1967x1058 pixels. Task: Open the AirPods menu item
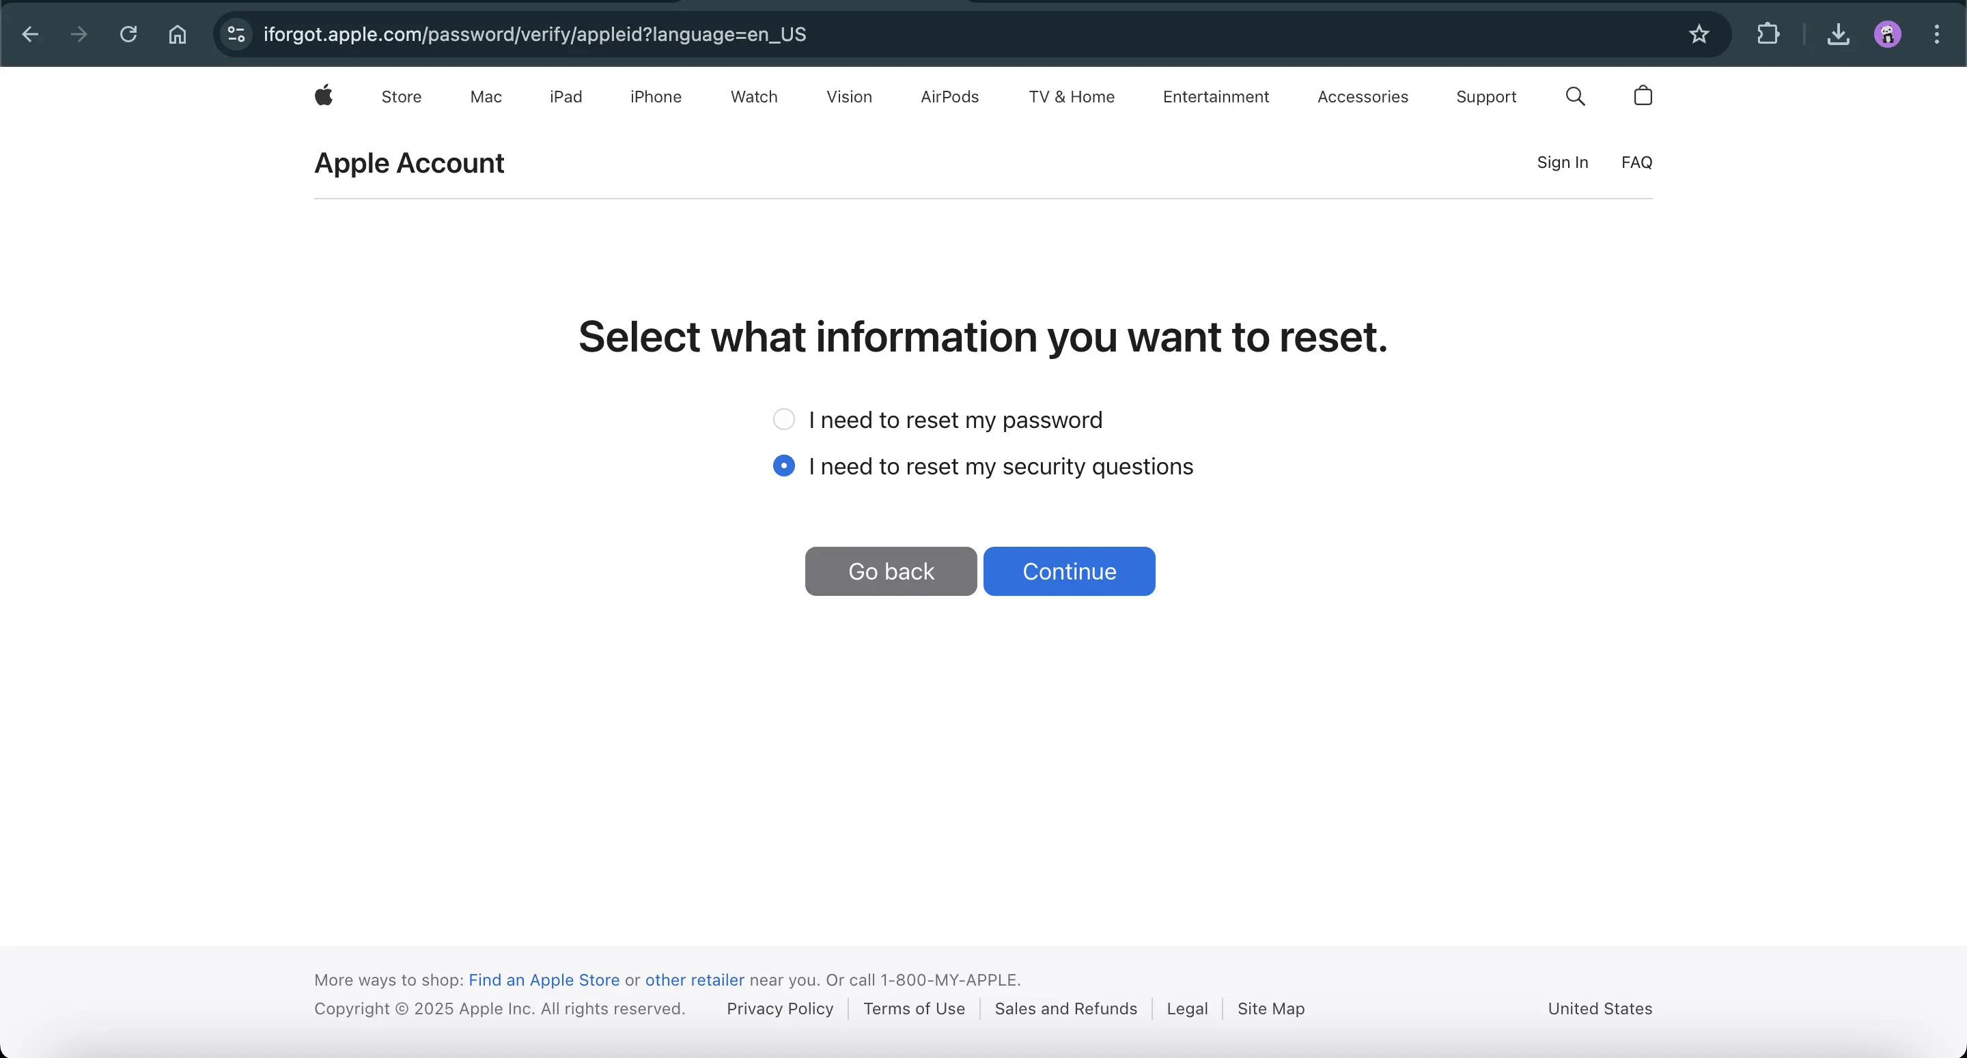pos(950,97)
